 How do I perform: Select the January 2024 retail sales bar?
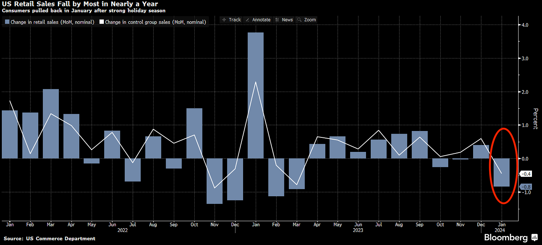point(501,172)
